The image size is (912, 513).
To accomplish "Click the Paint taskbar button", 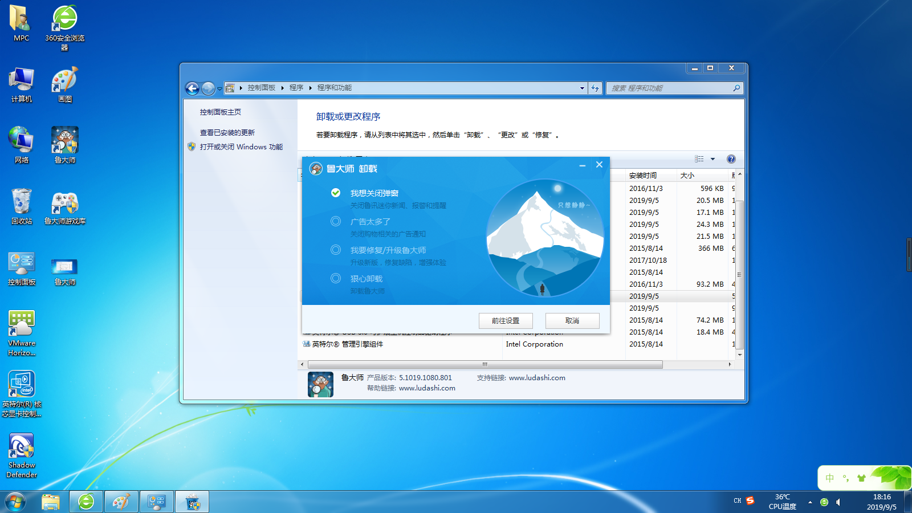I will (x=121, y=502).
